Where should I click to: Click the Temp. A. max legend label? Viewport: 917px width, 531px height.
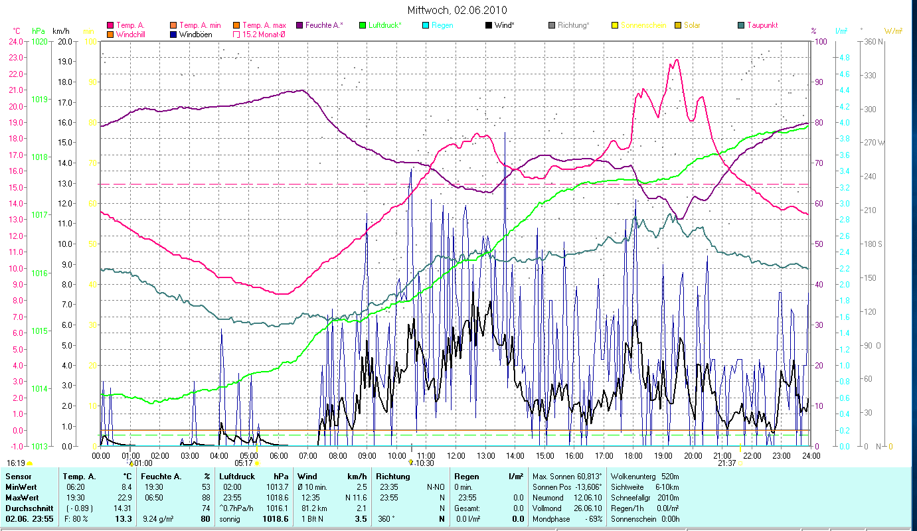pyautogui.click(x=264, y=25)
